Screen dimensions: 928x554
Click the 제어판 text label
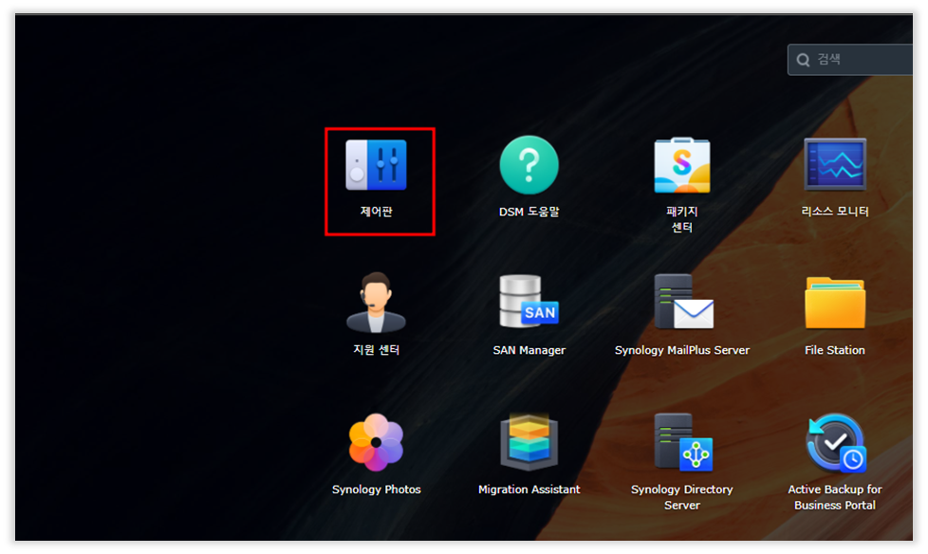pyautogui.click(x=377, y=212)
